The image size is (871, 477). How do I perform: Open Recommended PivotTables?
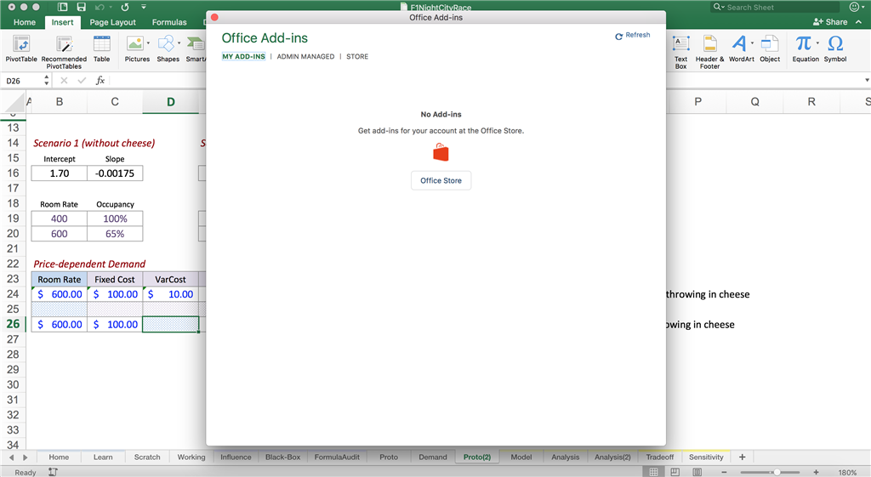coord(64,51)
